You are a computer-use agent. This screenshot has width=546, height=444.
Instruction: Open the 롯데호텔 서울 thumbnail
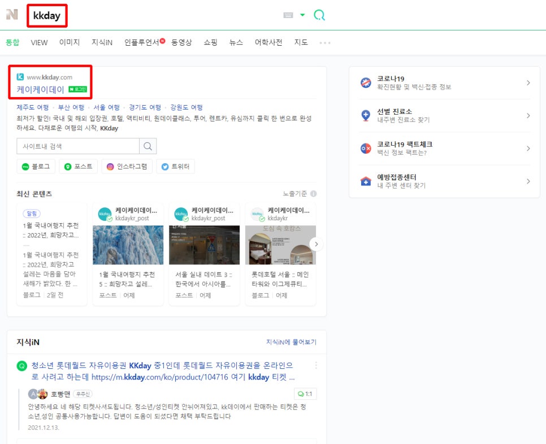click(x=281, y=245)
